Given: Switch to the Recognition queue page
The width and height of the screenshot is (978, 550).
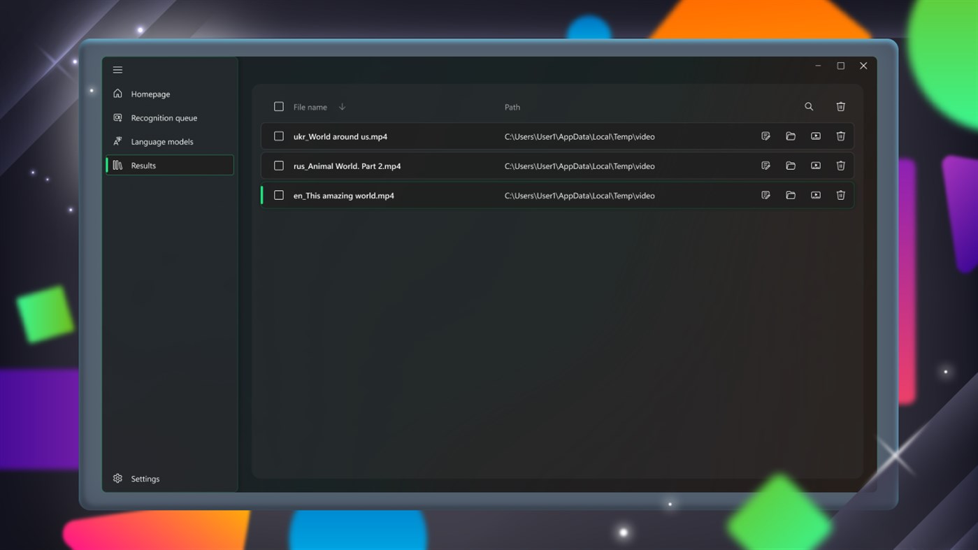Looking at the screenshot, I should pyautogui.click(x=164, y=117).
